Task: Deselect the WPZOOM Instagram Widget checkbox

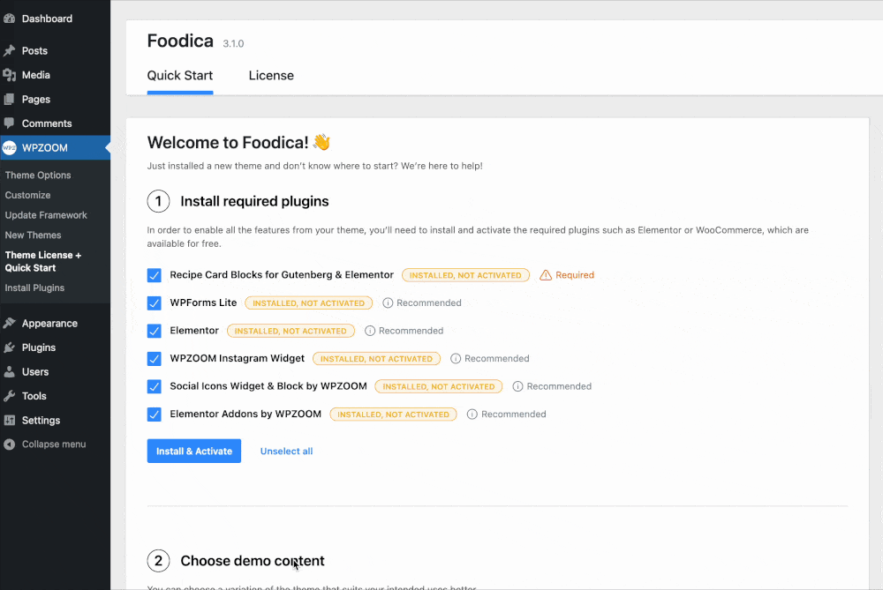Action: pos(155,359)
